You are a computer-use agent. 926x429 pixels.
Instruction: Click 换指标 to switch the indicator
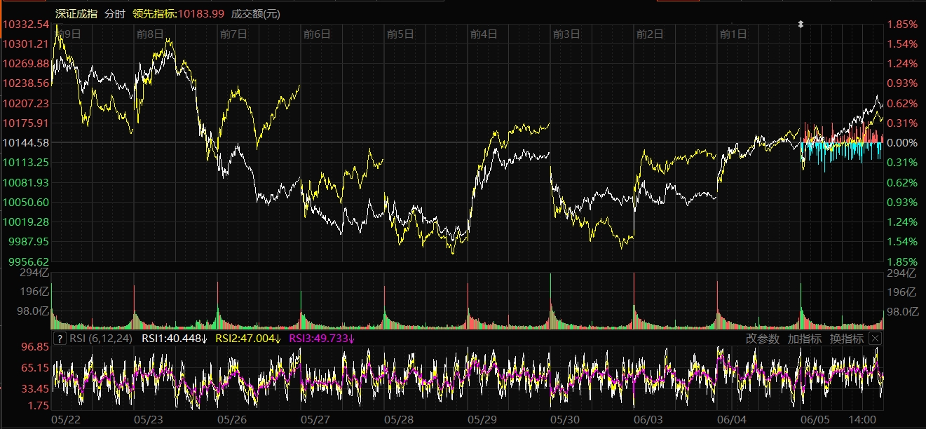click(x=847, y=339)
